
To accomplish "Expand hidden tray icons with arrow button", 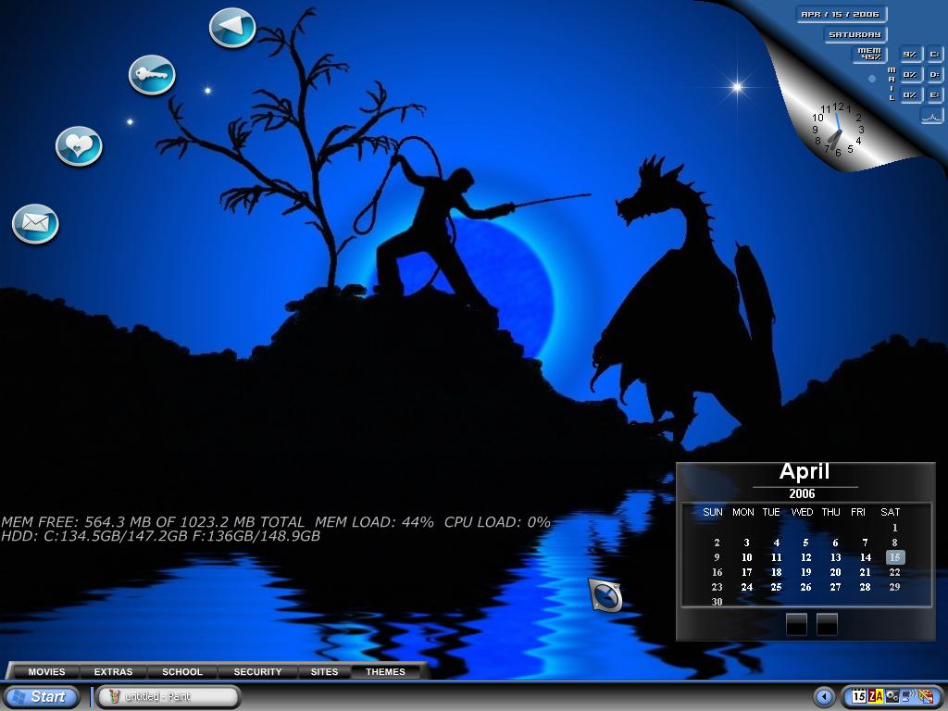I will [824, 696].
